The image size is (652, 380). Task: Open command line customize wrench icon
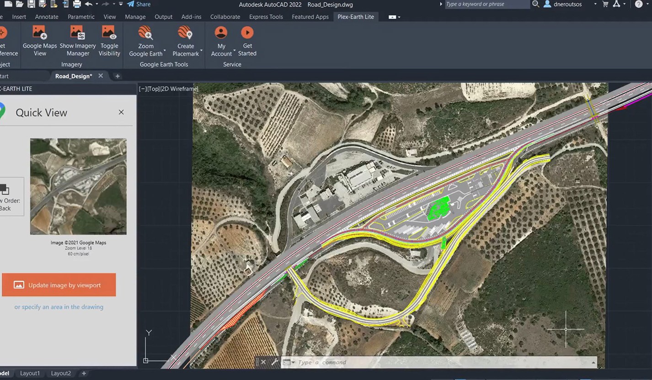pyautogui.click(x=275, y=362)
